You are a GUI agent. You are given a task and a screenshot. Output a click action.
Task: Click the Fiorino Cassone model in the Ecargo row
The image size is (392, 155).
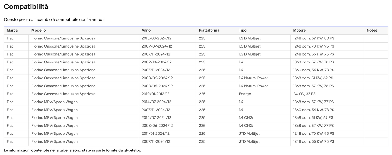(63, 94)
